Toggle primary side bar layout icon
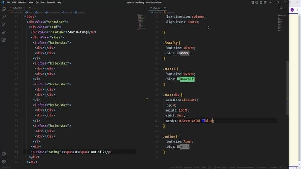This screenshot has width=301, height=169. click(x=253, y=2)
